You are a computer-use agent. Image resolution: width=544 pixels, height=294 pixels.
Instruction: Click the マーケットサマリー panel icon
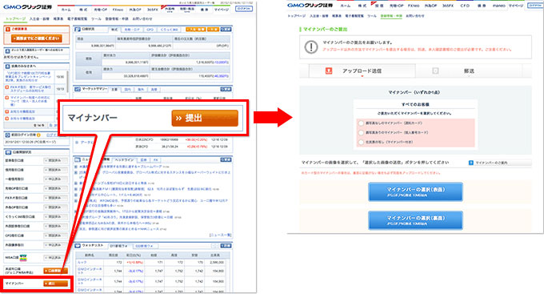[x=78, y=89]
